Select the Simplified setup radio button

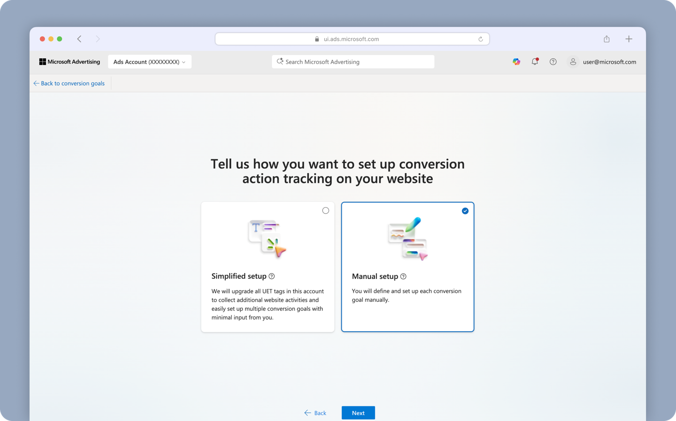(325, 210)
